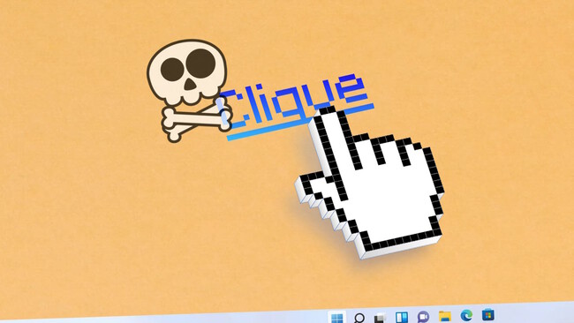This screenshot has height=323, width=574.
Task: Click the skull's smaller left eye socket
Action: pyautogui.click(x=171, y=69)
